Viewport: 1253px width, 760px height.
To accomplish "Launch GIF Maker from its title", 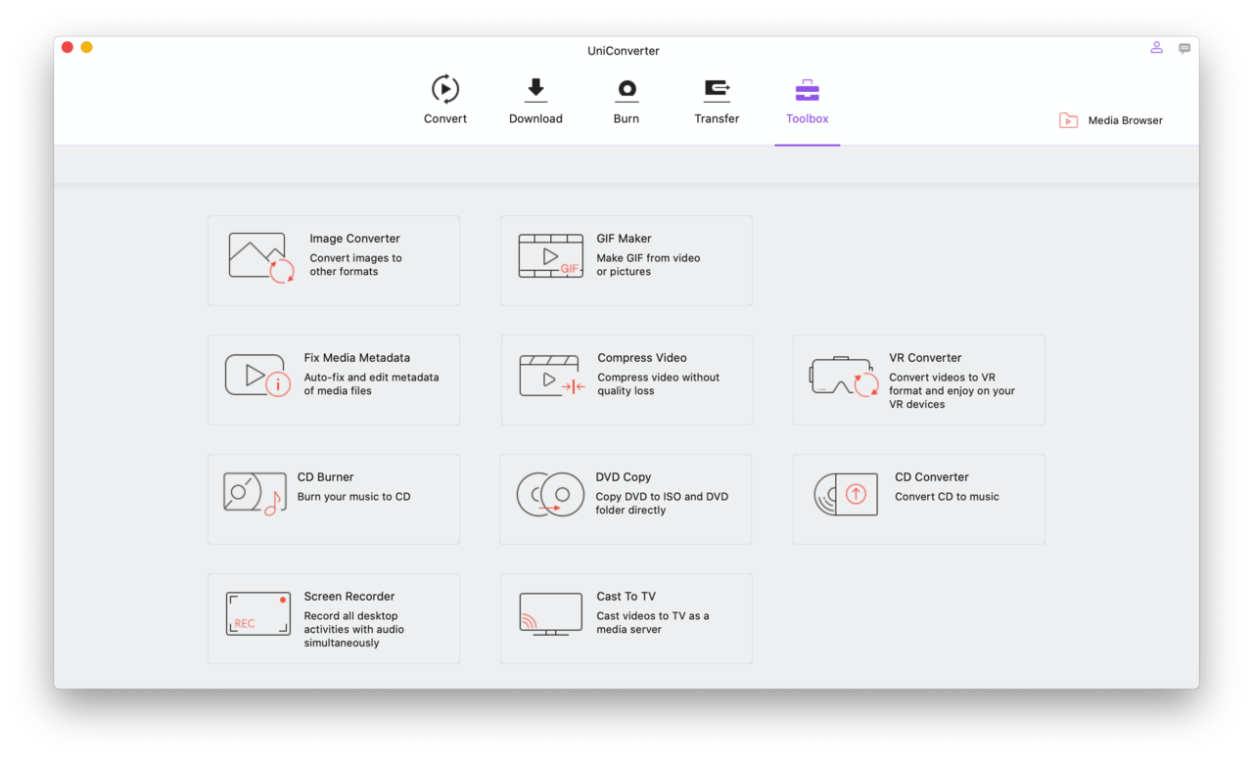I will point(624,239).
